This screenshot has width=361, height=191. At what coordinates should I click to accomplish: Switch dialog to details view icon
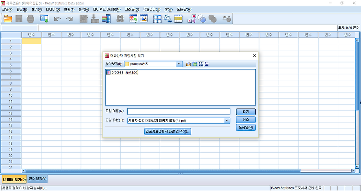pyautogui.click(x=206, y=64)
